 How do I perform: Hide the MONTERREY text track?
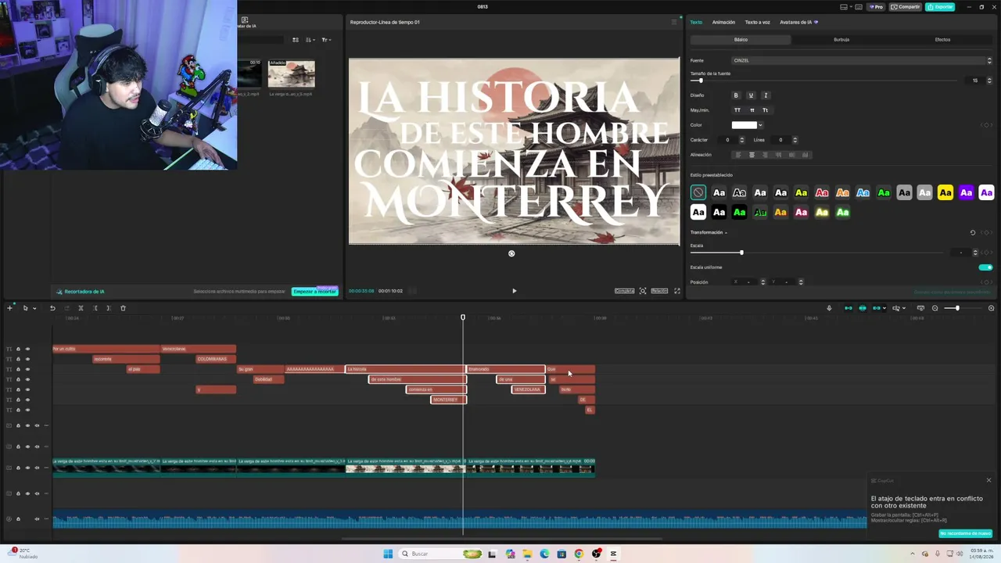point(27,400)
